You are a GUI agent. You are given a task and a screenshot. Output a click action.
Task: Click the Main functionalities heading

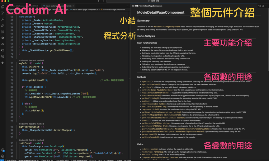click(147, 43)
